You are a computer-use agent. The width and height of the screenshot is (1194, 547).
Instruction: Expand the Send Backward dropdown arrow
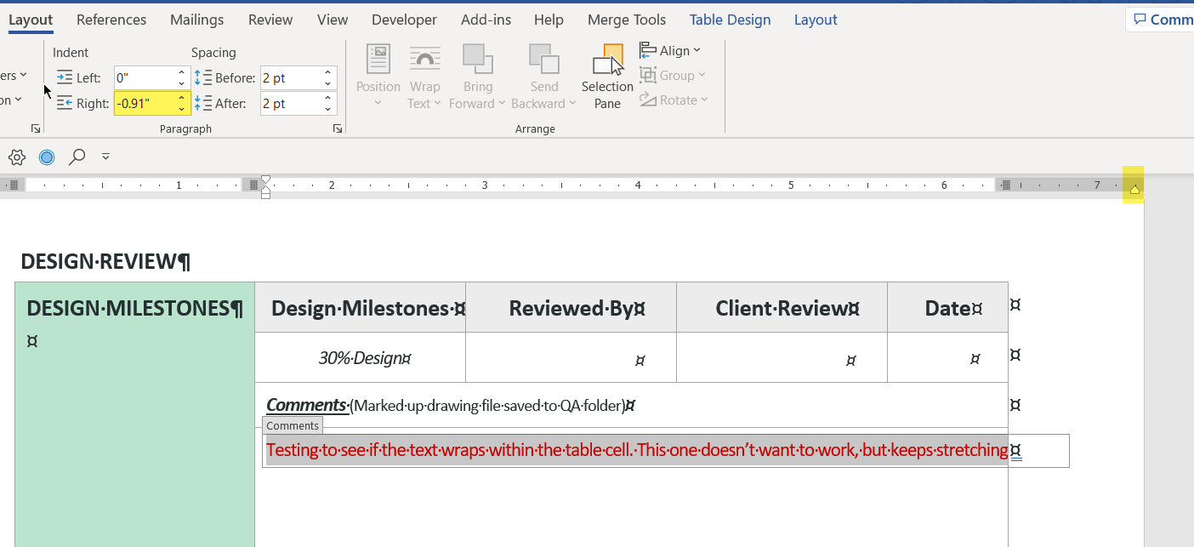pyautogui.click(x=572, y=104)
